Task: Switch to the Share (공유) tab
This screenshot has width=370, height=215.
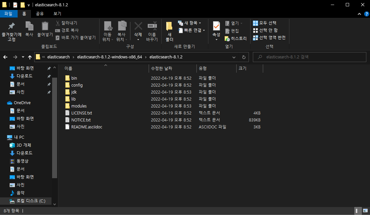Action: pos(39,14)
